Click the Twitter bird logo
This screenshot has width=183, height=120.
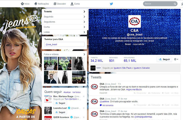click(x=111, y=4)
